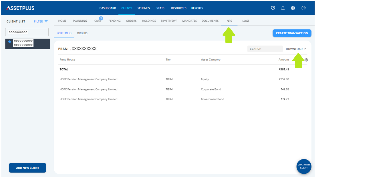The image size is (389, 184).
Task: Click the Asset Category column header
Action: 211,59
